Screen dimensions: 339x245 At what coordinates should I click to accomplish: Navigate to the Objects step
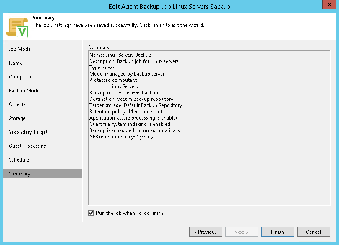point(17,104)
